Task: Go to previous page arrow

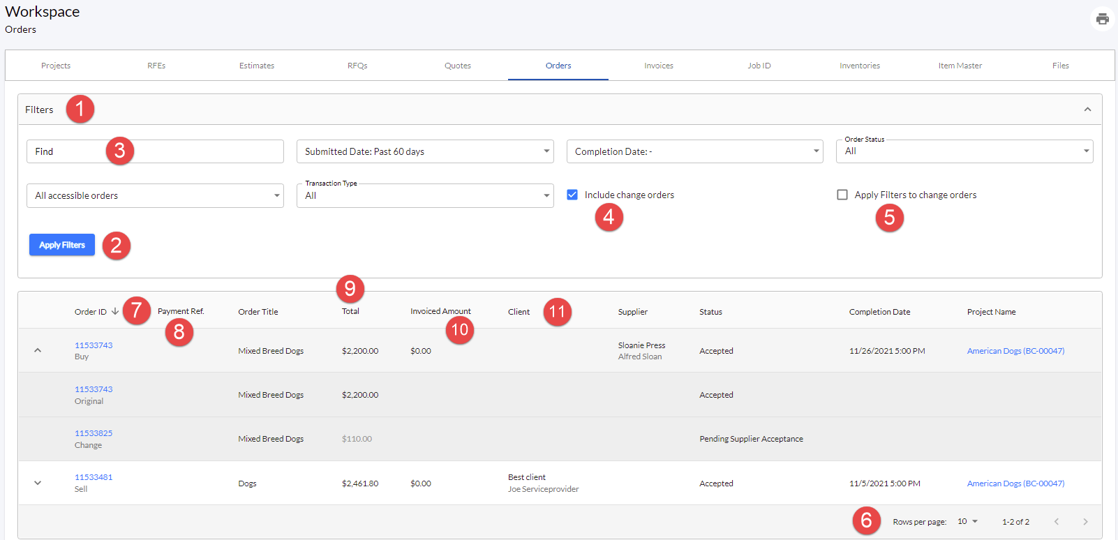Action: [1057, 522]
